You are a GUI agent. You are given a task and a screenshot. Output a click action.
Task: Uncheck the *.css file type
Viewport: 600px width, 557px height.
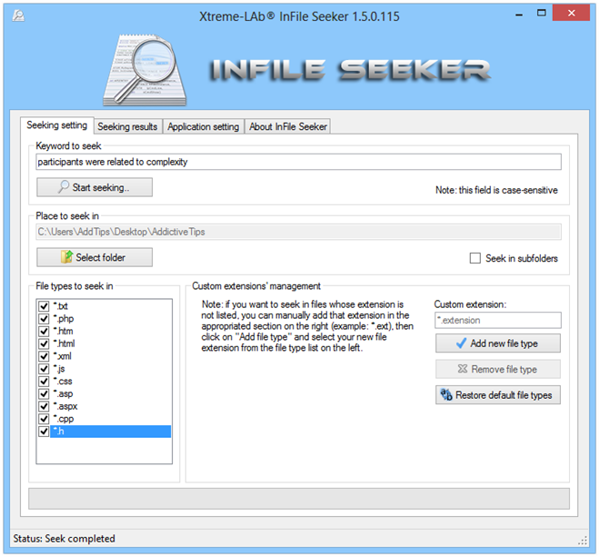44,381
